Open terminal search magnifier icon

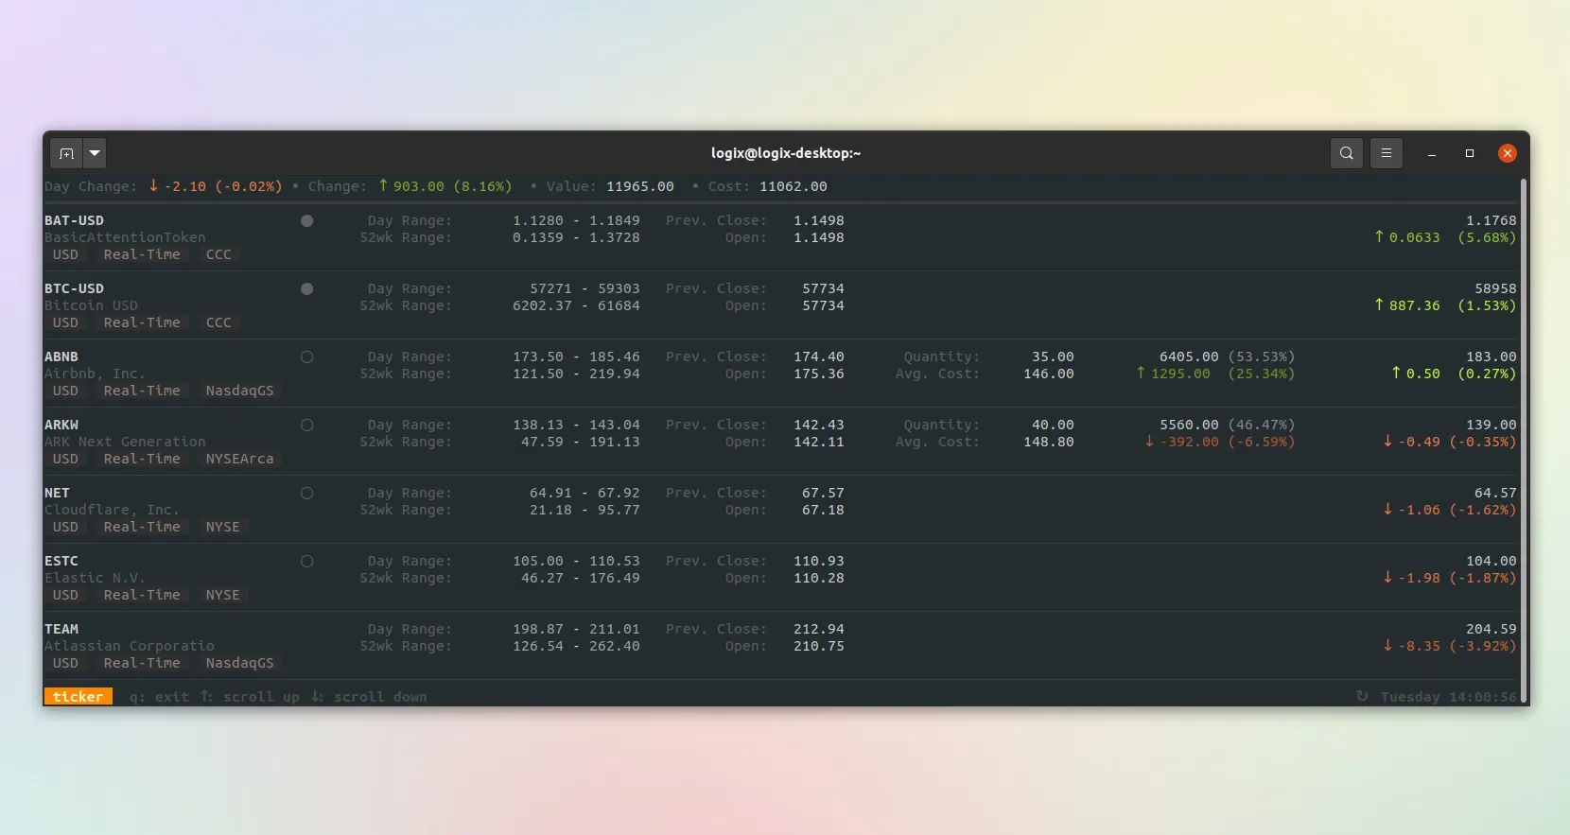click(1347, 153)
